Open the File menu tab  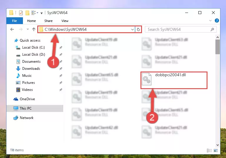(15, 21)
